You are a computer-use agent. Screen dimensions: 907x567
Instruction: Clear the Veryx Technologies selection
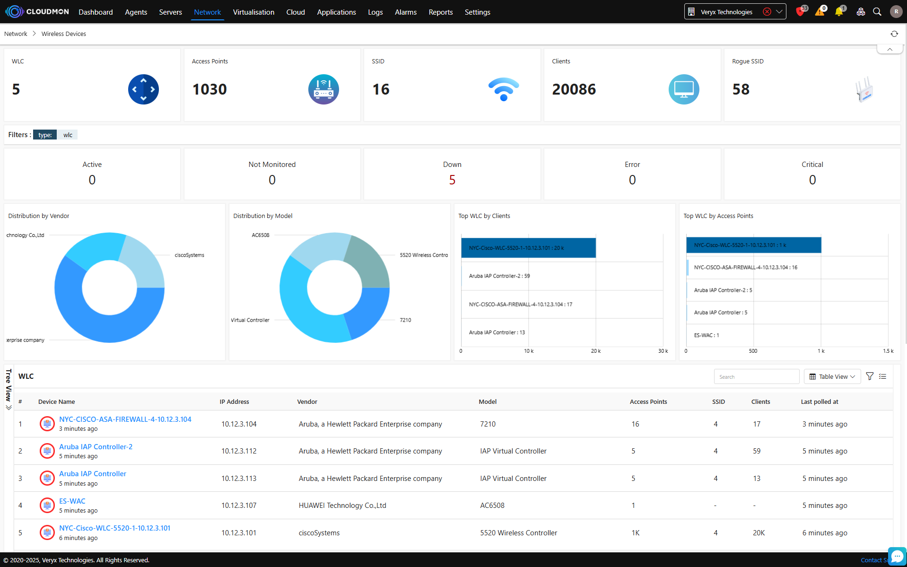[x=767, y=12]
